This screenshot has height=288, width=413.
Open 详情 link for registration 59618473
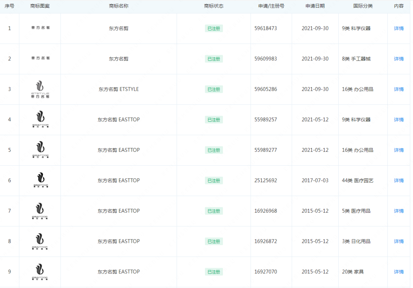pyautogui.click(x=398, y=28)
